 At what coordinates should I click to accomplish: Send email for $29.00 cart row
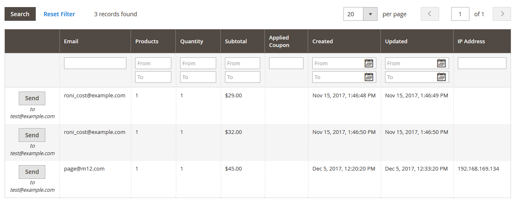click(x=32, y=99)
